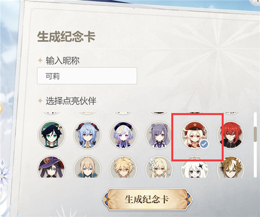Viewport: 260px width, 217px height.
Task: Choose the purple witch hat avatar
Action: 52,167
